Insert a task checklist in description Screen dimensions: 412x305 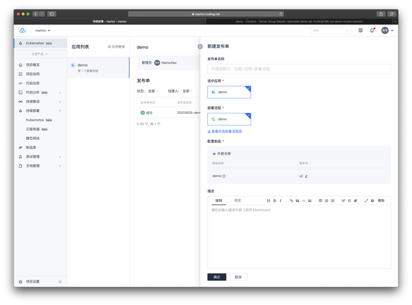[343, 201]
